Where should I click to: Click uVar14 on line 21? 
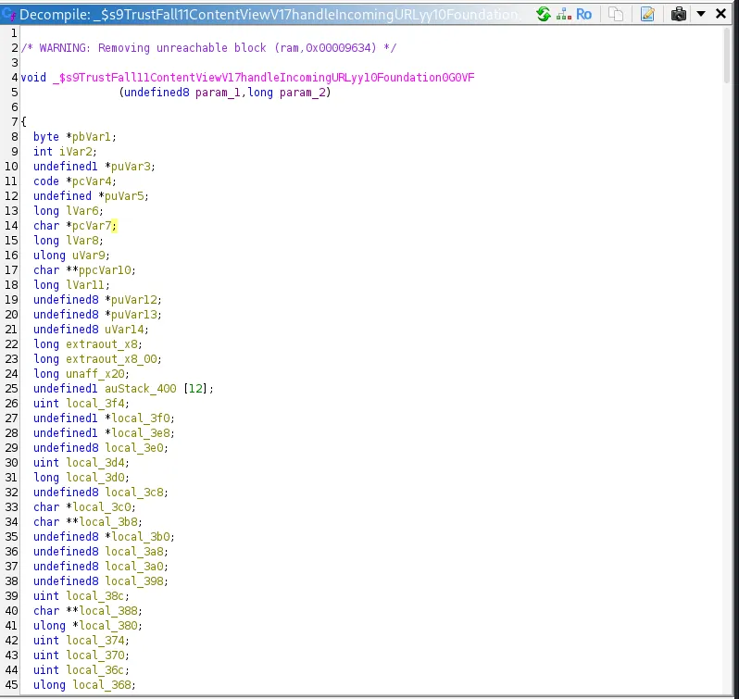tap(123, 330)
